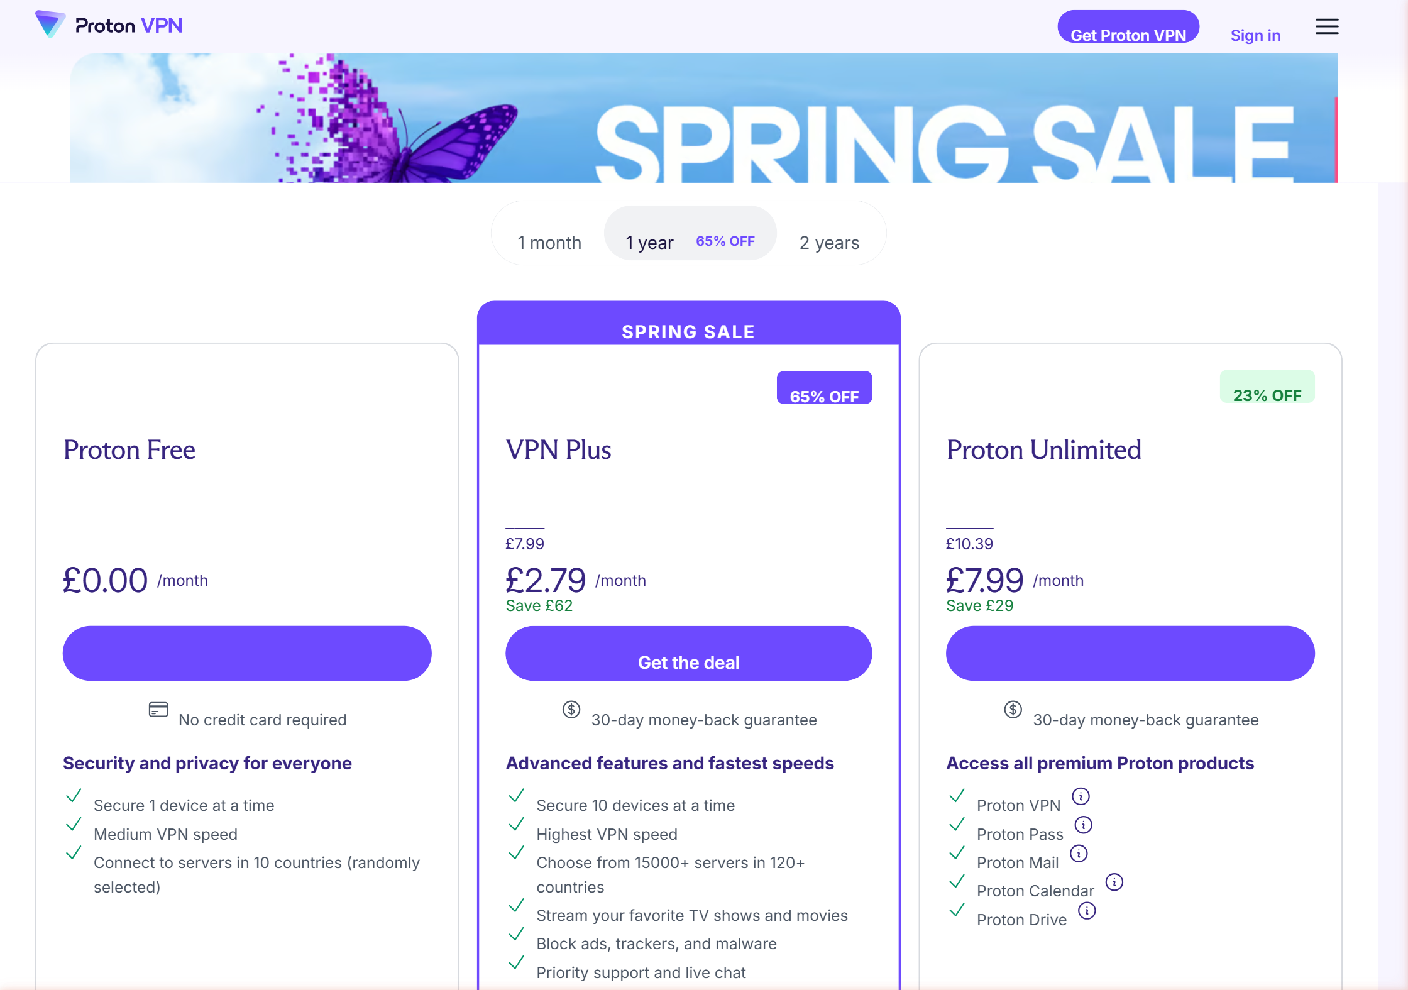The image size is (1408, 990).
Task: Click the money-back guarantee icon under VPN Plus
Action: (x=571, y=710)
